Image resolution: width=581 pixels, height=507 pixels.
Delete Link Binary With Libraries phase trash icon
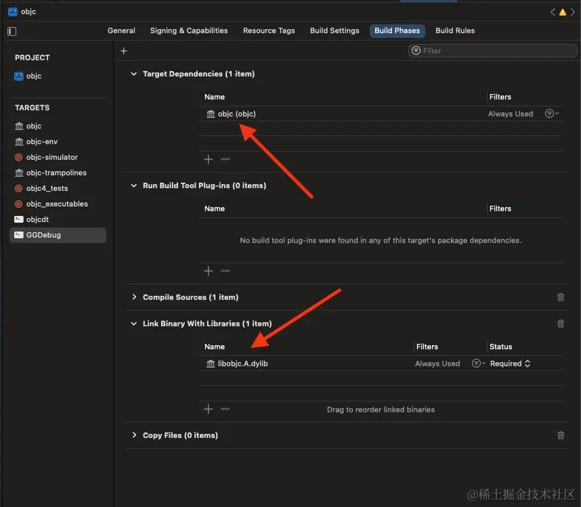(x=561, y=324)
